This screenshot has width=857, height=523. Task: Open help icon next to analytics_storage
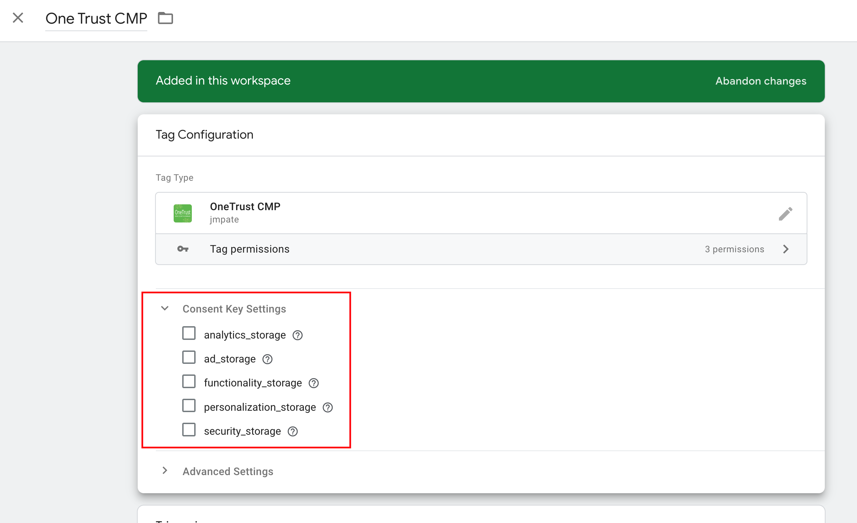pos(297,335)
